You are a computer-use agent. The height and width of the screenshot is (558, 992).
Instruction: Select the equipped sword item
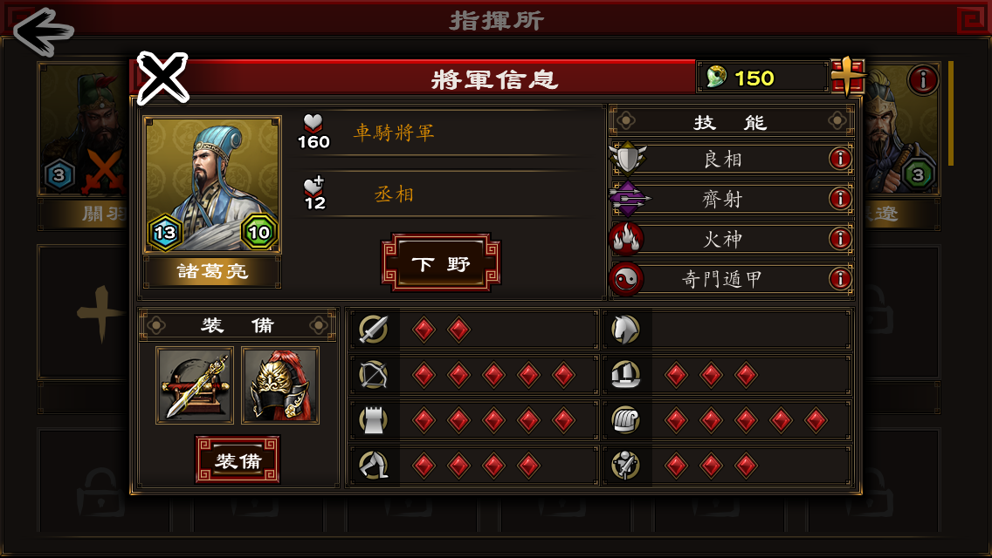195,384
